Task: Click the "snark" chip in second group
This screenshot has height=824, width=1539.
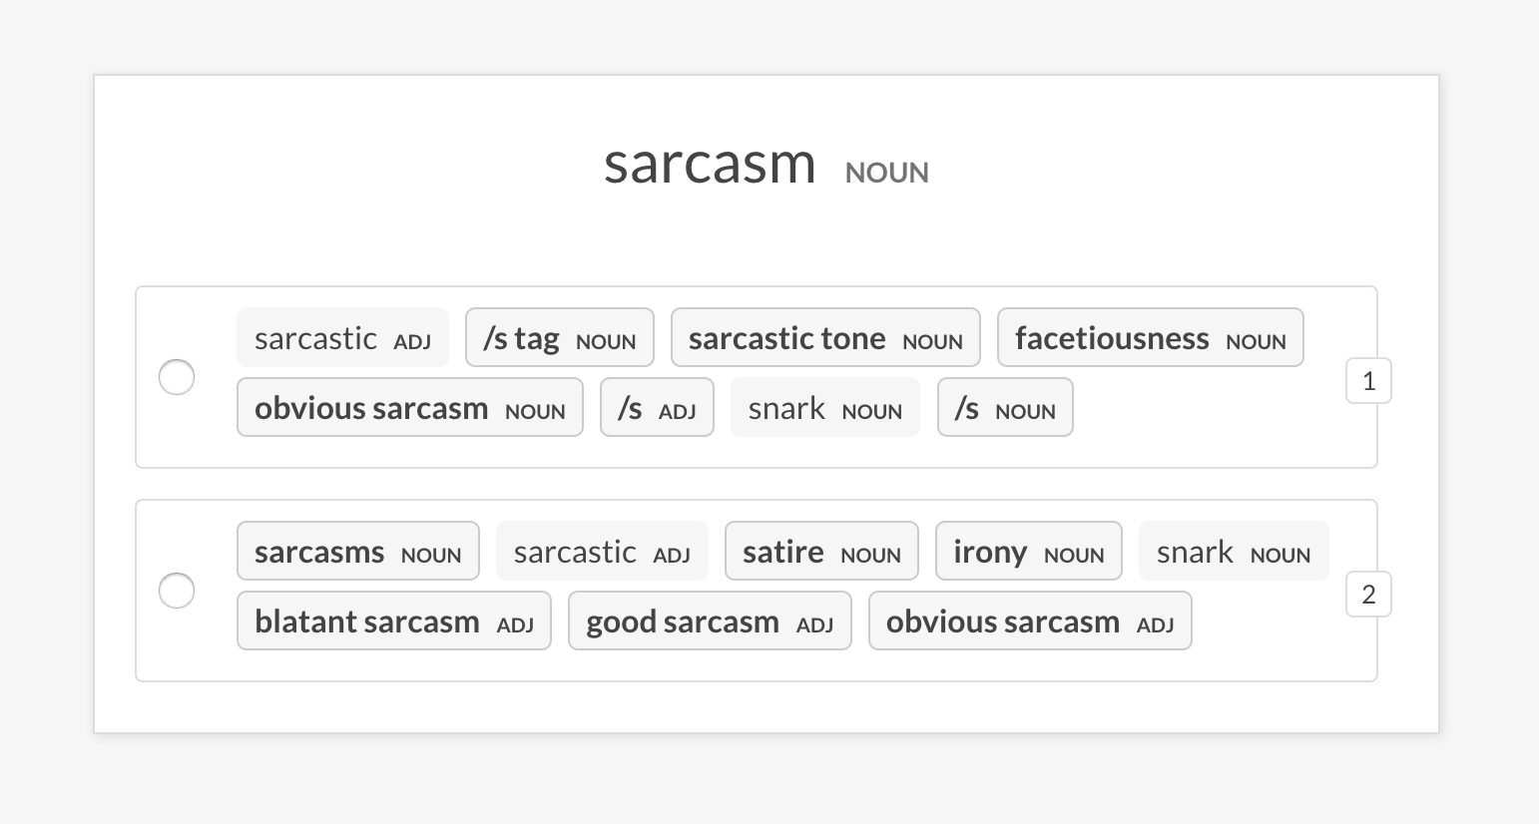Action: (1233, 552)
